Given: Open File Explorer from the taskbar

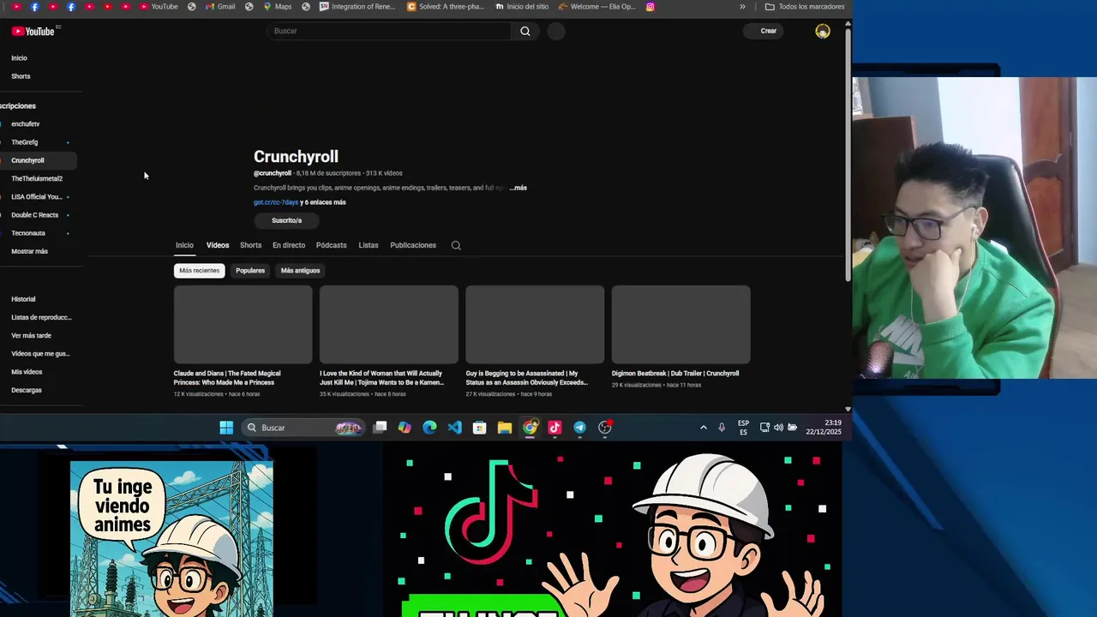Looking at the screenshot, I should (505, 428).
